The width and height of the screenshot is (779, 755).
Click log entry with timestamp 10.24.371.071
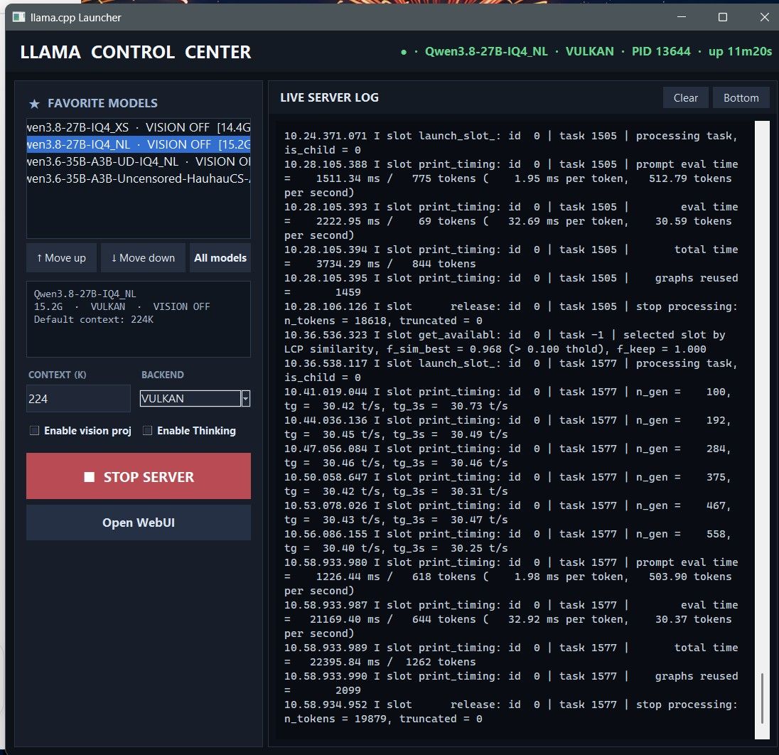[x=511, y=143]
